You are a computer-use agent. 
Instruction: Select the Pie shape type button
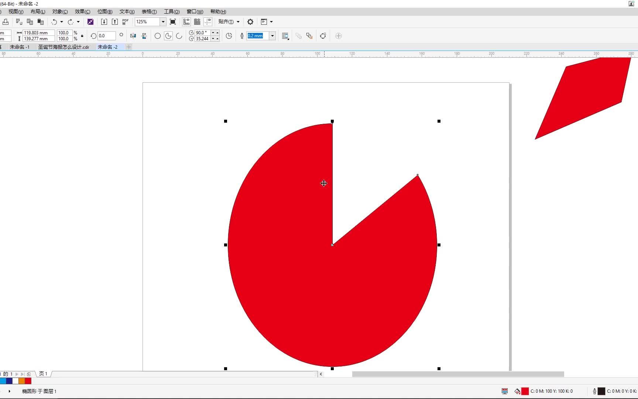point(168,36)
